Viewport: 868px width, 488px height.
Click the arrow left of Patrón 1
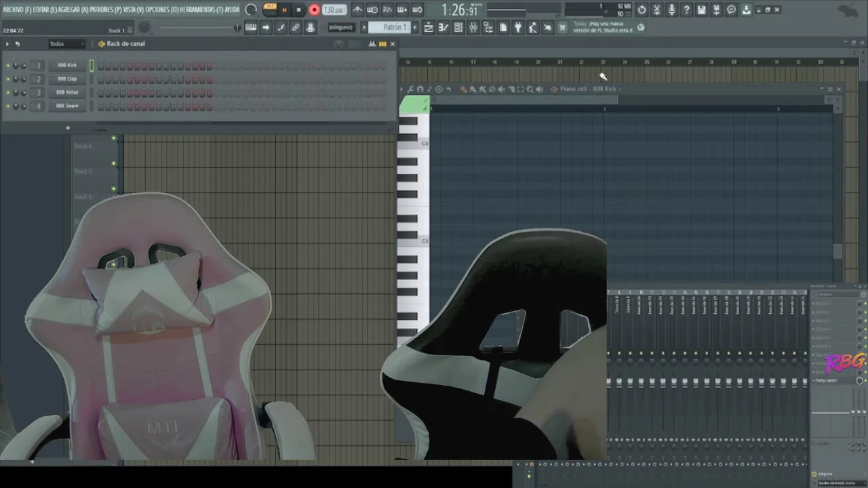tap(363, 28)
